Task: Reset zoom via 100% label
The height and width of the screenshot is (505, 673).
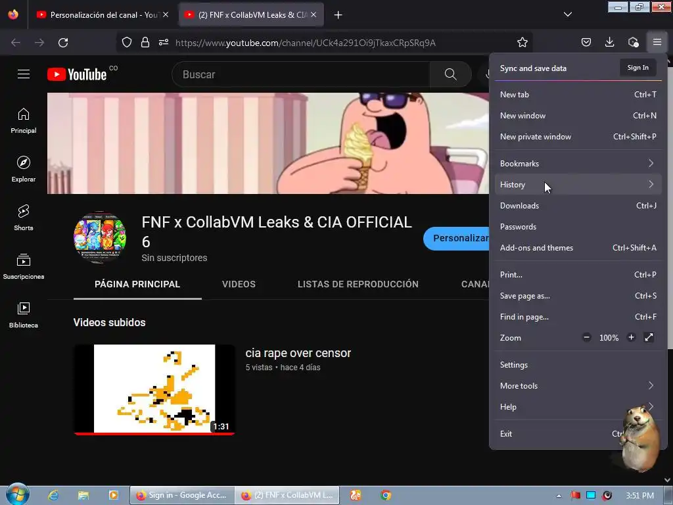Action: click(x=609, y=338)
